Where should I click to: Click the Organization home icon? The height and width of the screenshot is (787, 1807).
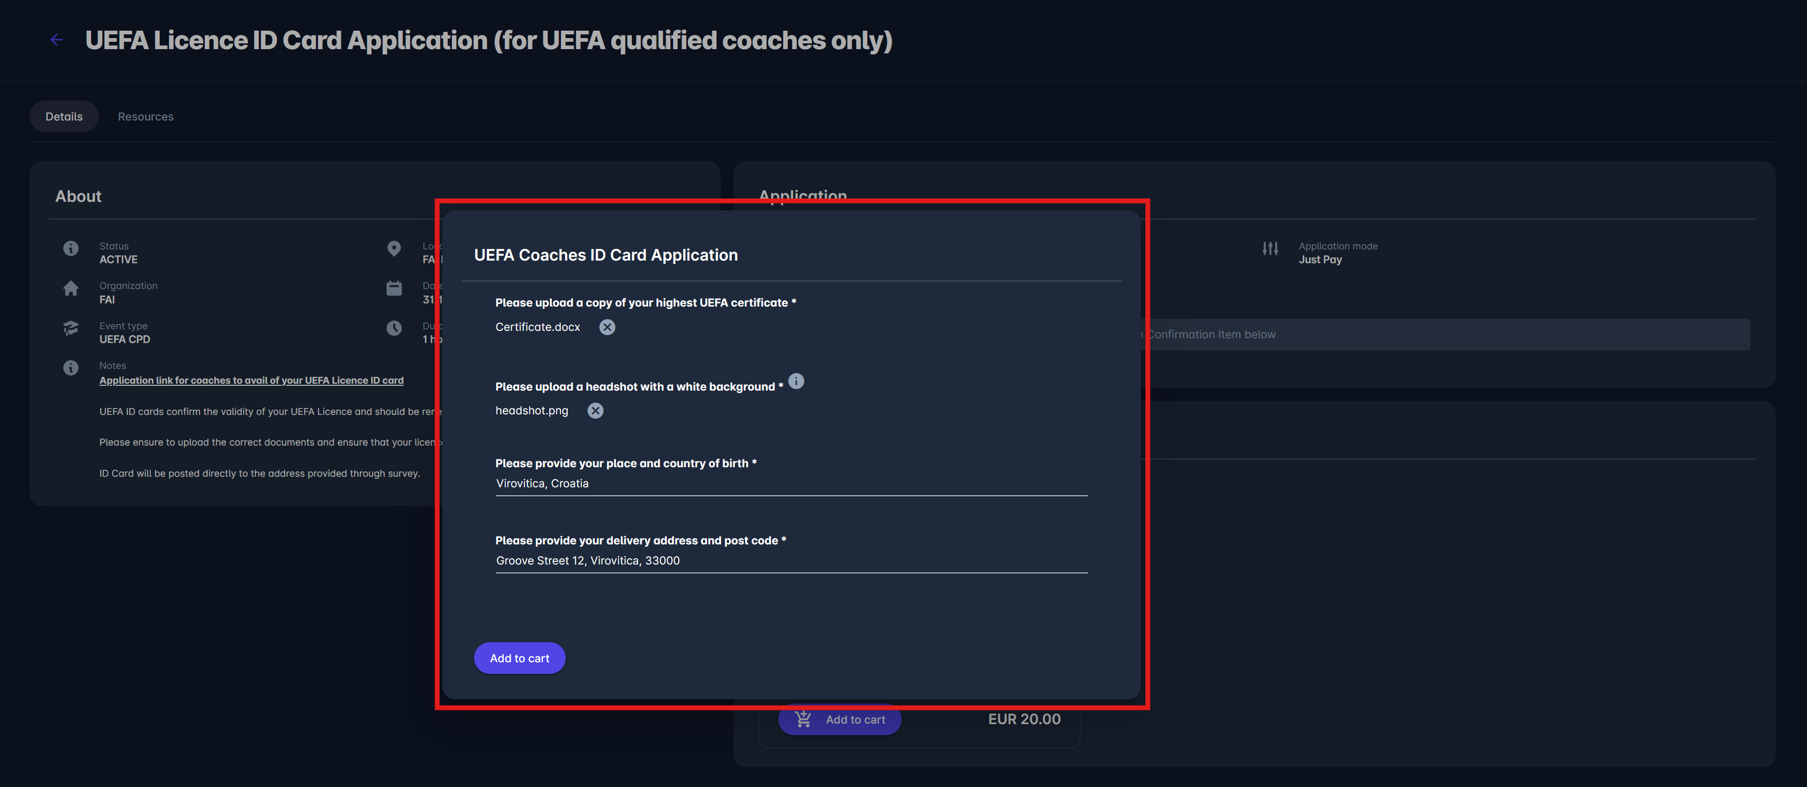(71, 288)
